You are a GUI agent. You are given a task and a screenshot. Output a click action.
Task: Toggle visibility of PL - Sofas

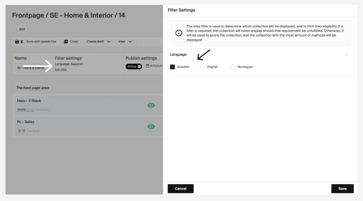pyautogui.click(x=151, y=126)
